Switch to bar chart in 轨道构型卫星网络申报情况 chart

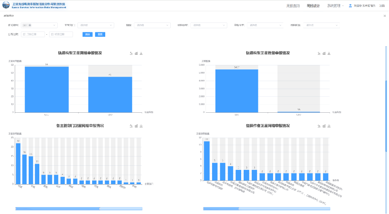coord(136,53)
